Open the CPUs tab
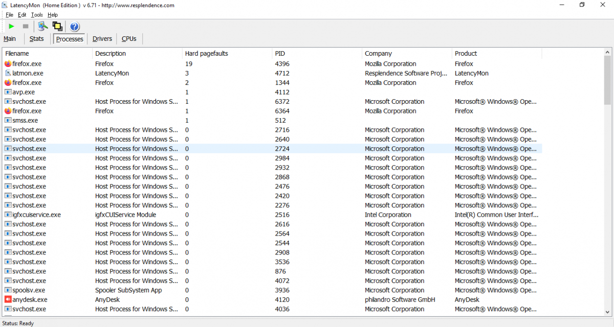Viewport: 614px width, 327px height. pos(129,39)
